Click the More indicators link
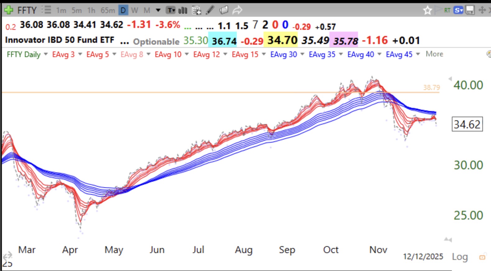This screenshot has height=271, width=491. tap(434, 54)
